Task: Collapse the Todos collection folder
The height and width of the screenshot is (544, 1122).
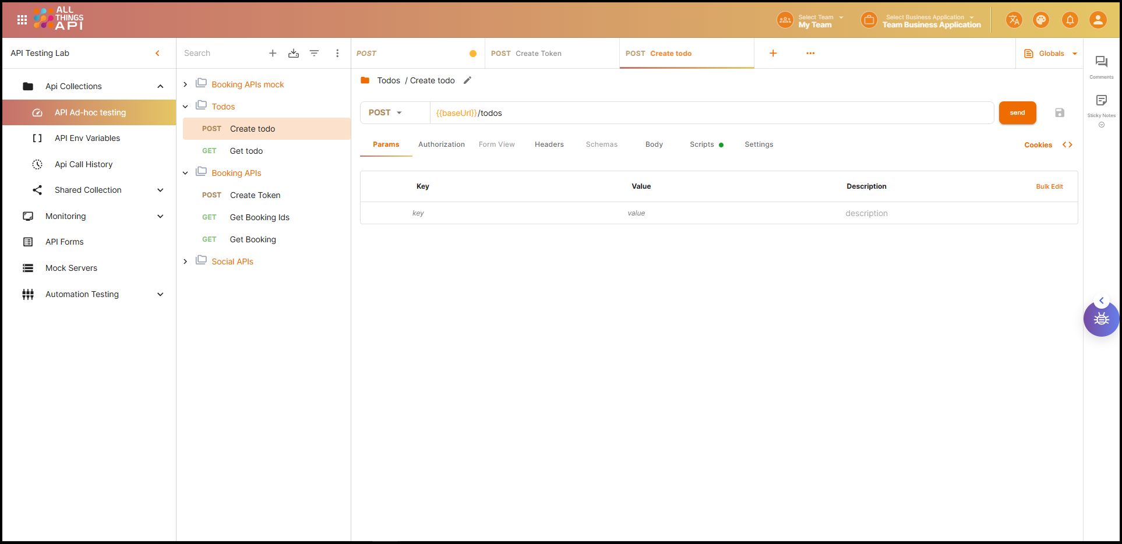Action: (185, 107)
